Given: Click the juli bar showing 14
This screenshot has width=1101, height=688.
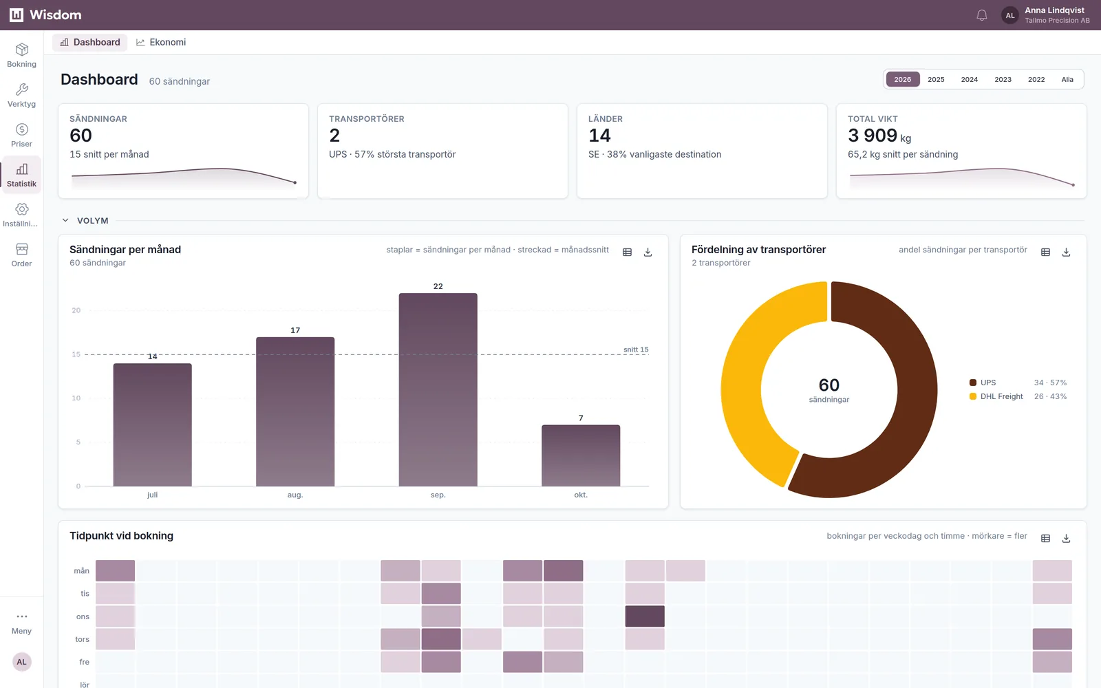Looking at the screenshot, I should click(x=152, y=425).
